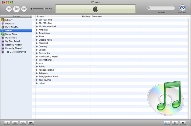Open the equalizer window
The image size is (191, 126).
(x=167, y=123)
